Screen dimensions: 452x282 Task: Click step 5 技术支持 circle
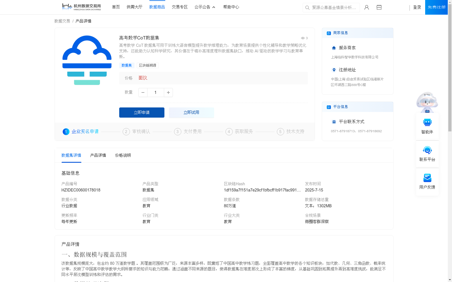point(281,132)
